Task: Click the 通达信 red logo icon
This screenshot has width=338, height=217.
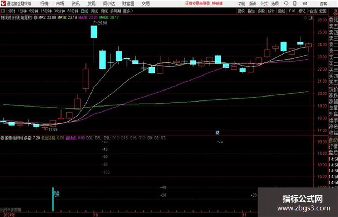Action: tap(3, 4)
